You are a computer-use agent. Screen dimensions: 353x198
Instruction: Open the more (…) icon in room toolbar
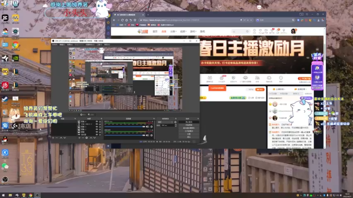(x=281, y=78)
